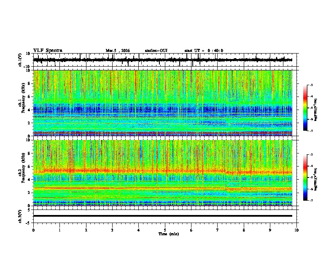This screenshot has width=334, height=258.
Task: Click the "-7" label below ch.2 color bar
Action: point(311,200)
